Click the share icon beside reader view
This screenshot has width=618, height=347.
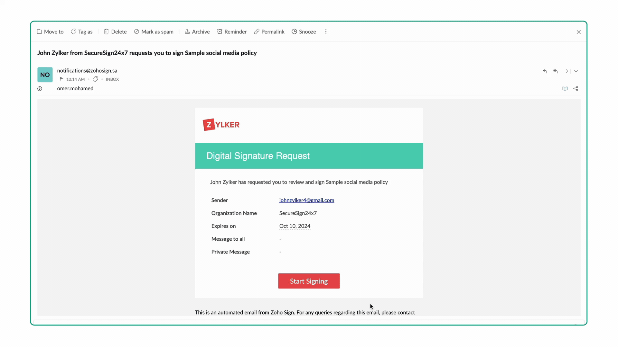tap(576, 89)
